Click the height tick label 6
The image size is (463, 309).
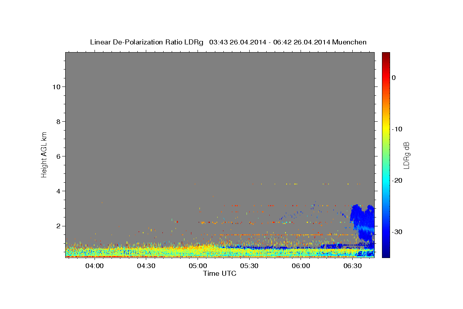coord(58,156)
